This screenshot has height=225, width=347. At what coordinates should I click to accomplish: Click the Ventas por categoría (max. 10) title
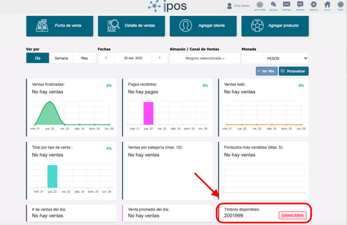click(x=156, y=147)
